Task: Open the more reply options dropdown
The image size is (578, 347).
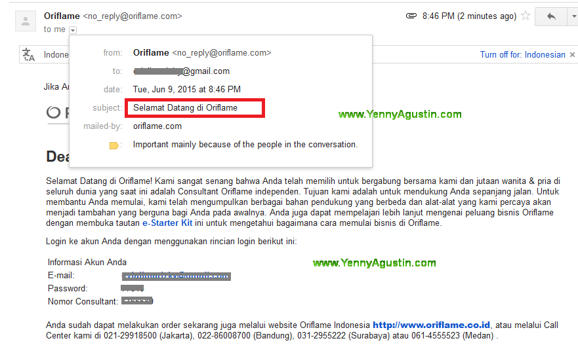Action: click(573, 16)
